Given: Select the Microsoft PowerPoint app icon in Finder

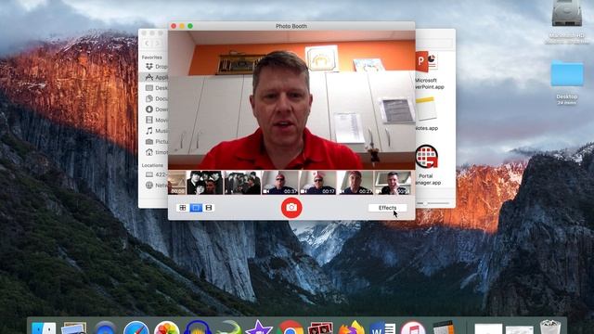Looking at the screenshot, I should coord(427,62).
